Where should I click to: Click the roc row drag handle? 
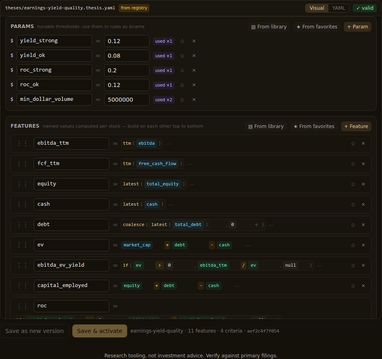(22, 306)
